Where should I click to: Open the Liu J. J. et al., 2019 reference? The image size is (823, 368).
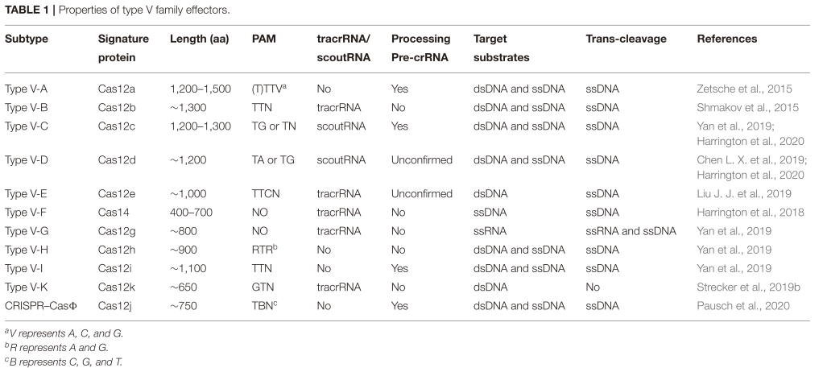[x=743, y=194]
